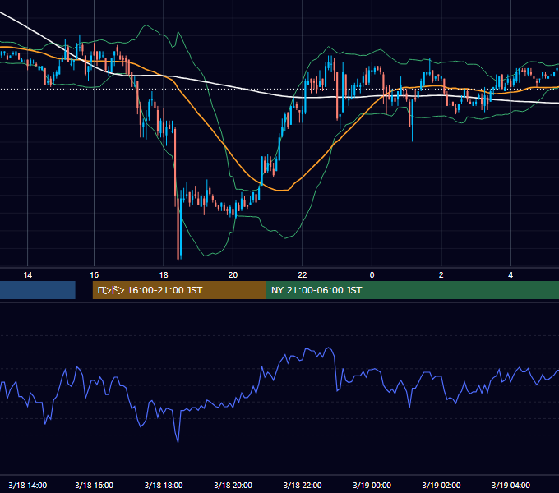Click the hour label 2 on price chart axis
559x493 pixels.
tap(441, 275)
